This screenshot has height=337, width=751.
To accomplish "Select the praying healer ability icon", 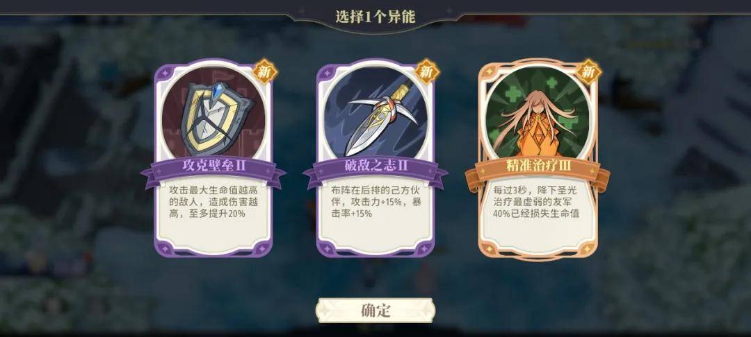I will click(x=538, y=113).
